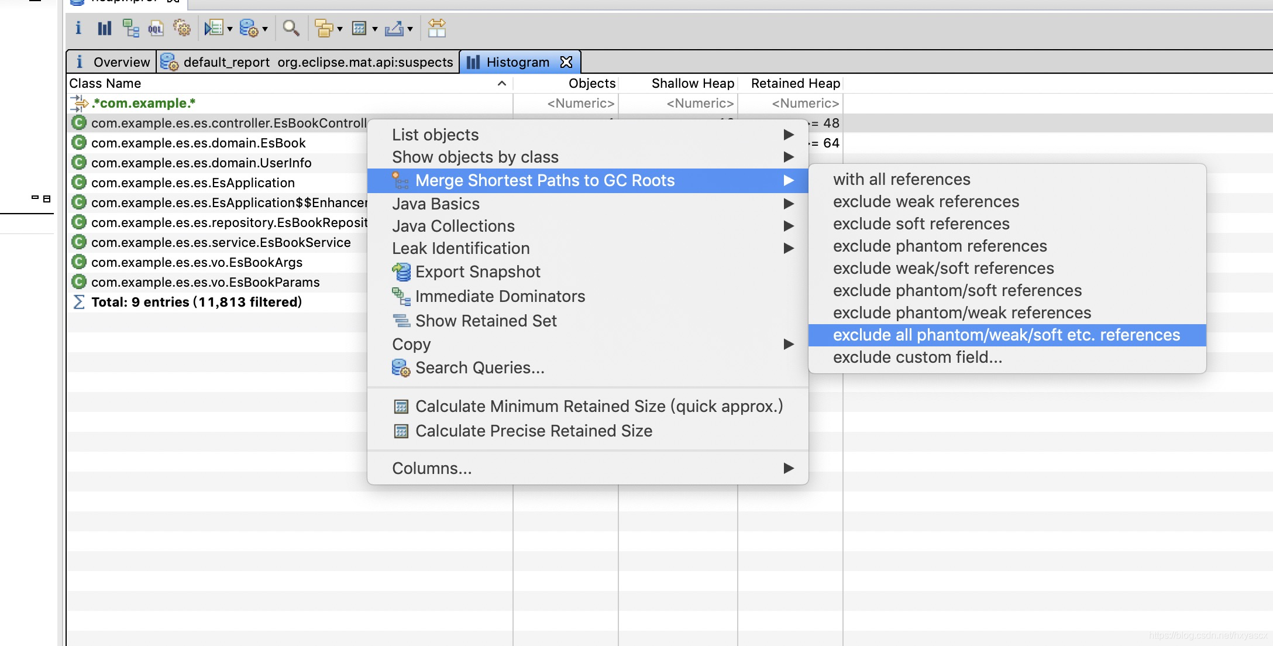Open the List objects submenu
Viewport: 1273px width, 646px height.
pyautogui.click(x=587, y=135)
